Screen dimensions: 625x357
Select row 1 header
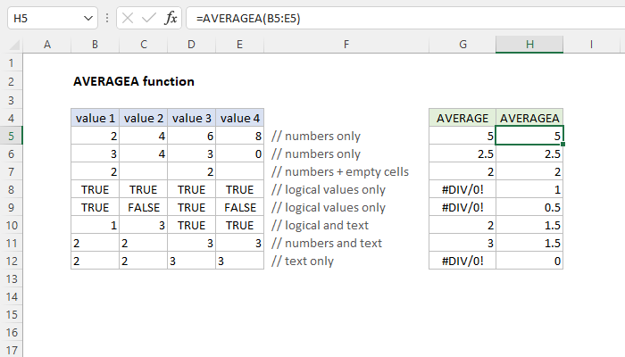(11, 63)
